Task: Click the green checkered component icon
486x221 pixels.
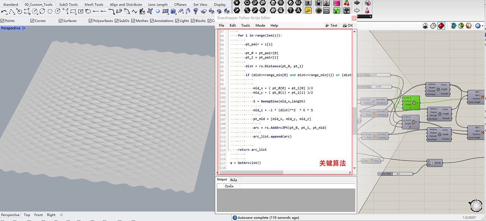Action: pyautogui.click(x=336, y=11)
